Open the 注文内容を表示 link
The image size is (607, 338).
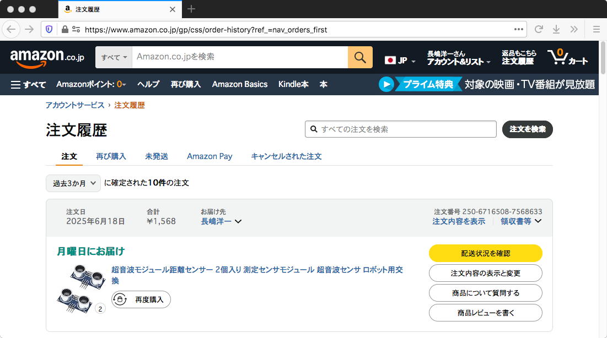tap(459, 221)
